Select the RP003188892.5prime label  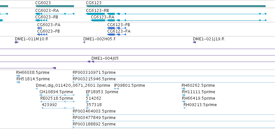[x=94, y=124]
